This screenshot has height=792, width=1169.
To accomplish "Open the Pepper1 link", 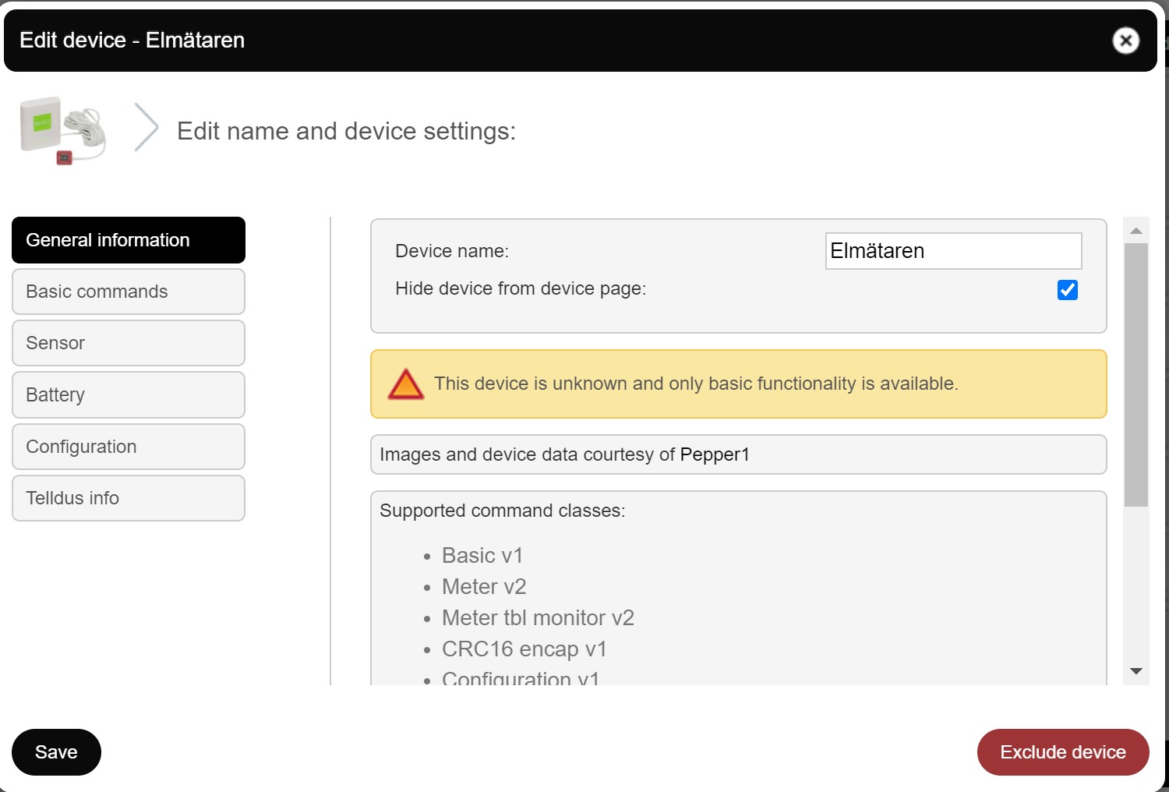I will tap(714, 454).
